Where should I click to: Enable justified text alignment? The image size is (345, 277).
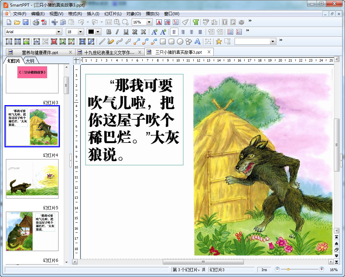click(x=200, y=32)
